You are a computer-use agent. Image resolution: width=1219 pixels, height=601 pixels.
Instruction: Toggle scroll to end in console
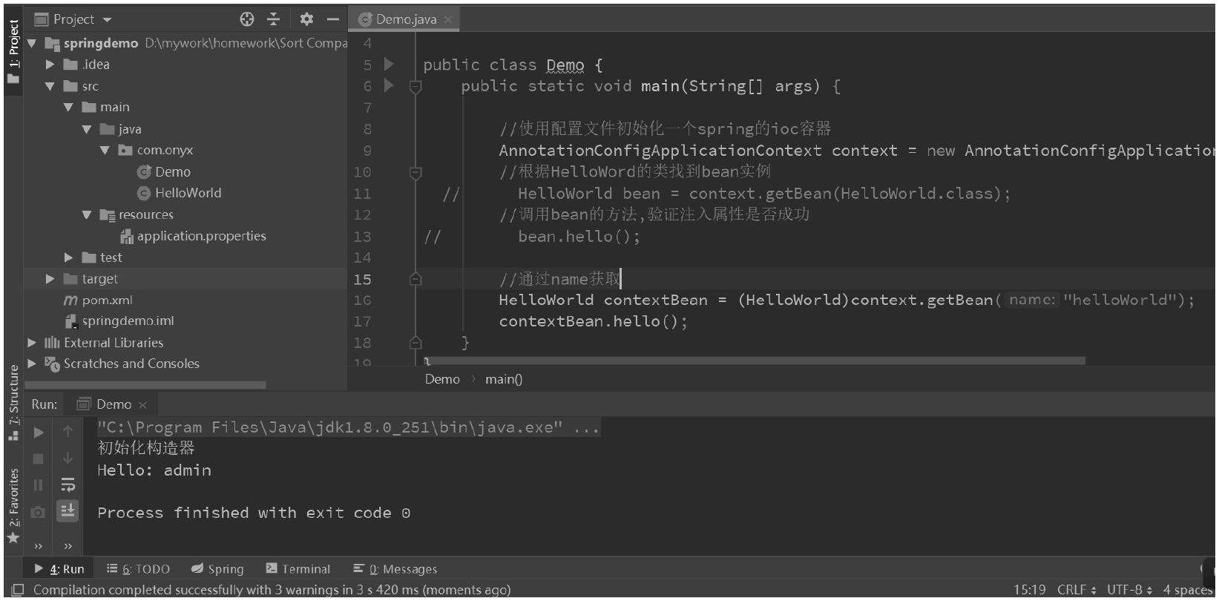click(x=68, y=510)
